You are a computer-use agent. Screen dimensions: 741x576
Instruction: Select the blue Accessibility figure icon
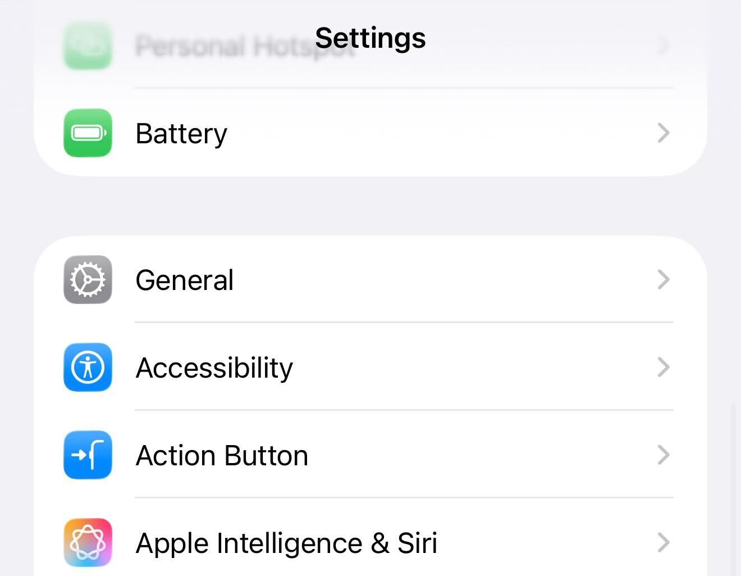[88, 368]
